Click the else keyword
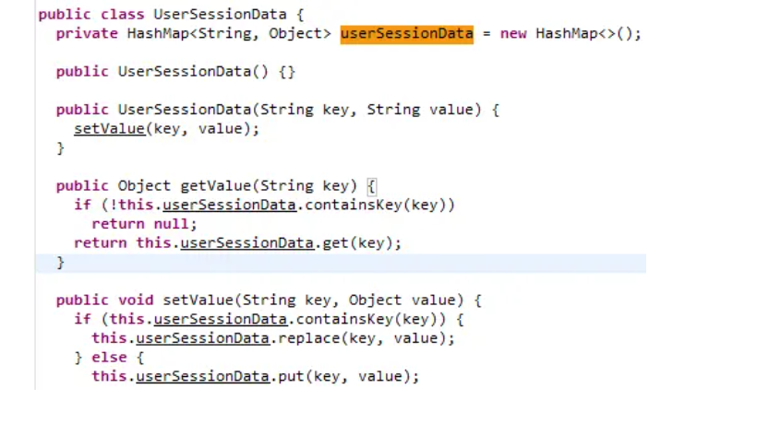 point(109,358)
